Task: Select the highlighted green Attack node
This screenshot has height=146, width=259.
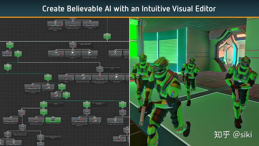Action: click(x=53, y=120)
